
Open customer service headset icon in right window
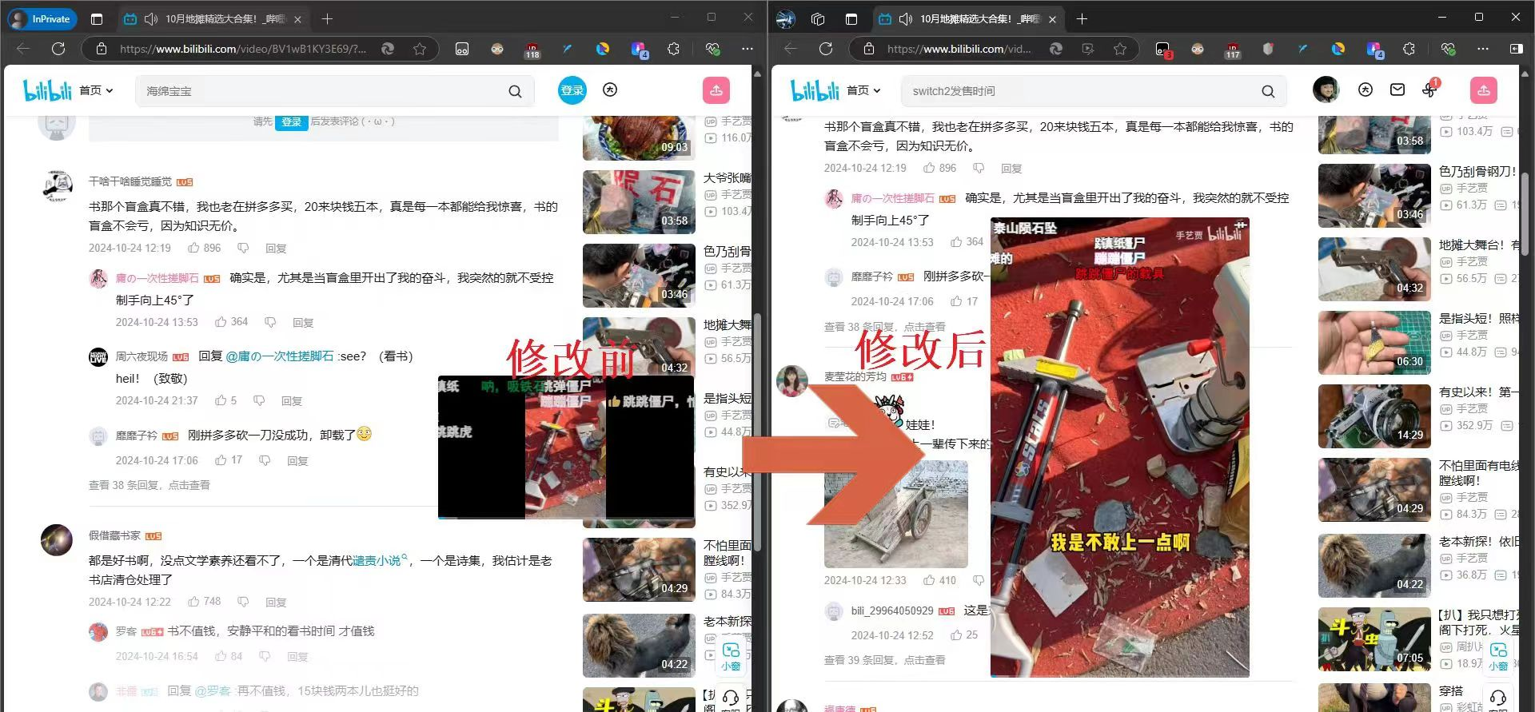pos(1498,698)
